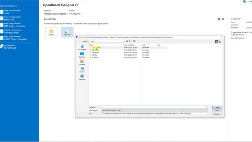Select the first folder in the list

[x=128, y=48]
